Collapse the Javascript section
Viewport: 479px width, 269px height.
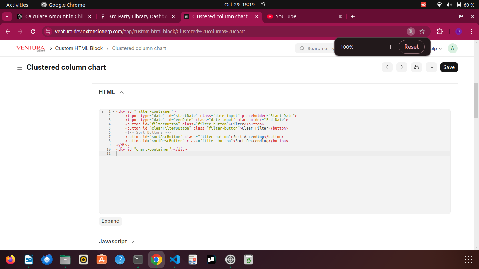click(x=134, y=242)
